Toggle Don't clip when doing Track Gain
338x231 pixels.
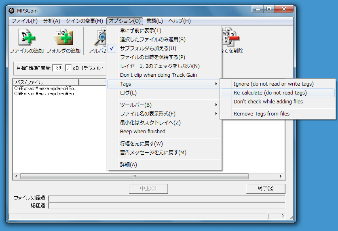[164, 75]
